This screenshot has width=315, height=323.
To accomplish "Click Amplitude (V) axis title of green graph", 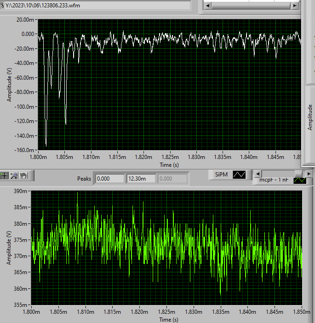I will [9, 248].
